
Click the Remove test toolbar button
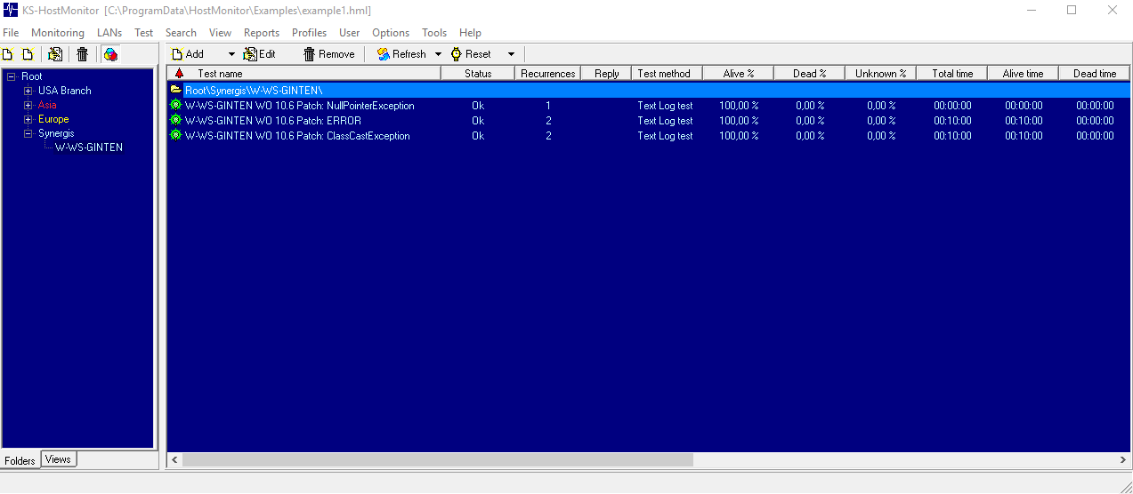(x=328, y=54)
